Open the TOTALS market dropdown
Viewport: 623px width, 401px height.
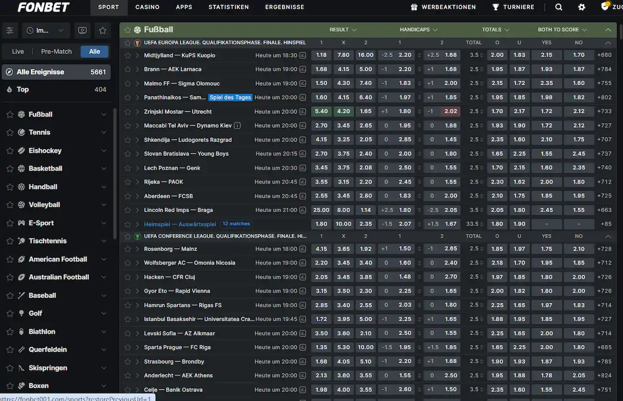click(x=496, y=30)
